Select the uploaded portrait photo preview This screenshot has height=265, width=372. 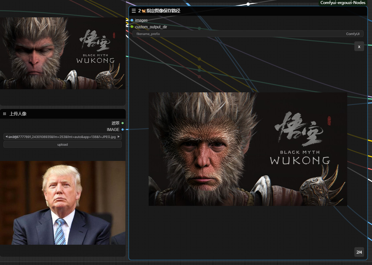coord(63,203)
